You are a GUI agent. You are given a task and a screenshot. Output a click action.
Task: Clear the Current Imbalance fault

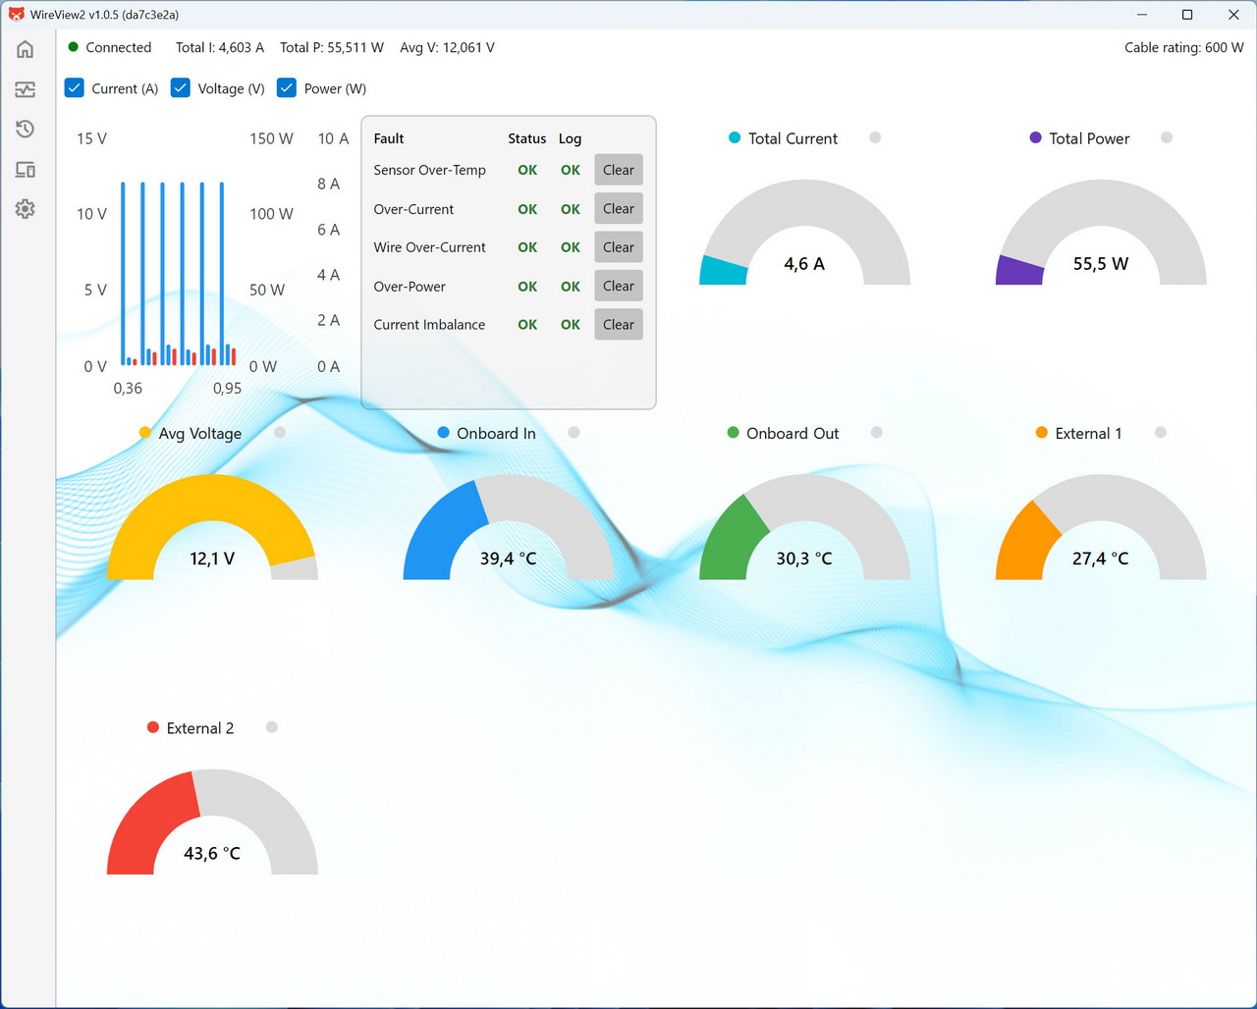coord(619,325)
